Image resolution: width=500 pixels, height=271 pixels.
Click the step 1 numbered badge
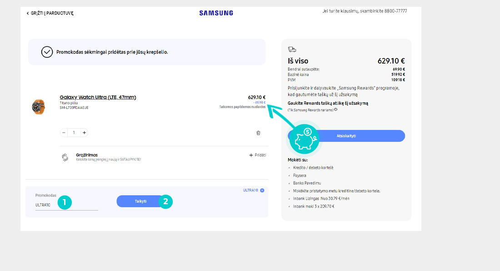point(65,202)
